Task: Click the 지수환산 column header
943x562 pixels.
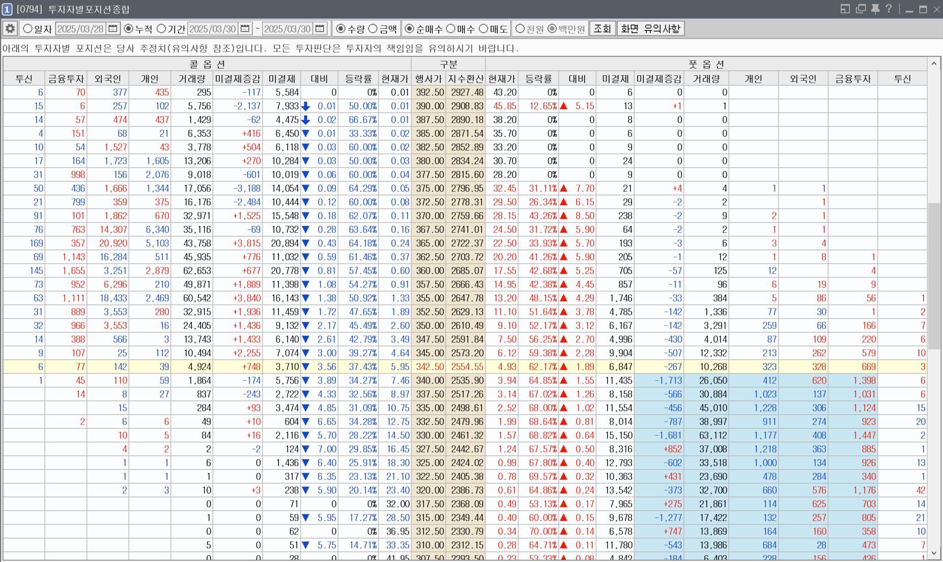Action: 466,79
